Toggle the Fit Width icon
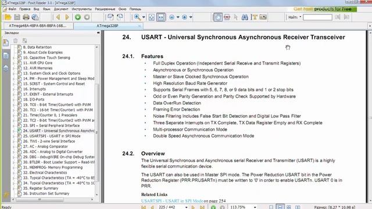 [x=160, y=17]
